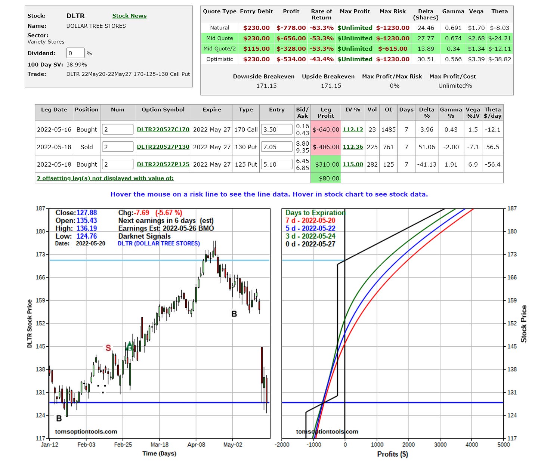544x464 pixels.
Task: Click the Sold position cell for 130 Put
Action: click(86, 147)
